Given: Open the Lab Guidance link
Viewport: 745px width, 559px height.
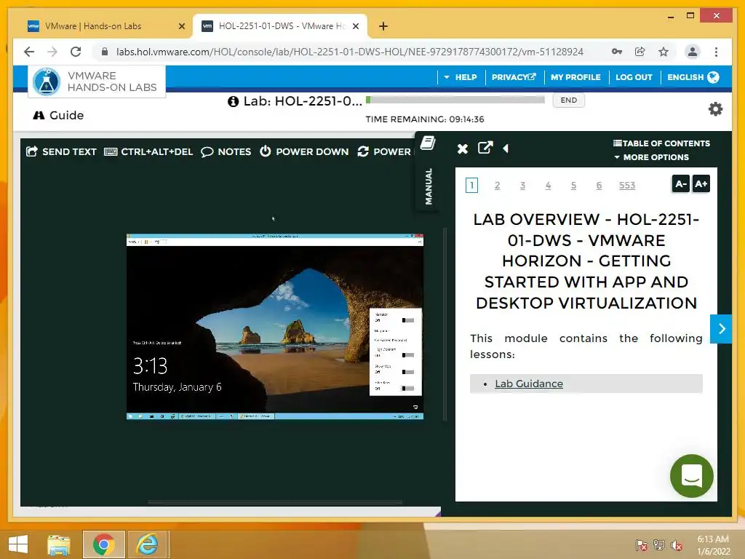Looking at the screenshot, I should pos(529,384).
